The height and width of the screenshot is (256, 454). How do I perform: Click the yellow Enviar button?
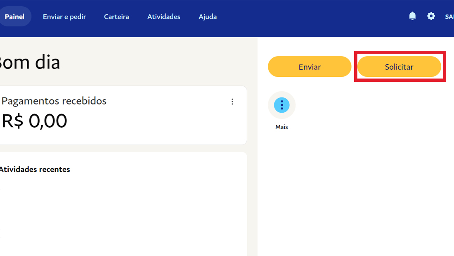point(310,66)
